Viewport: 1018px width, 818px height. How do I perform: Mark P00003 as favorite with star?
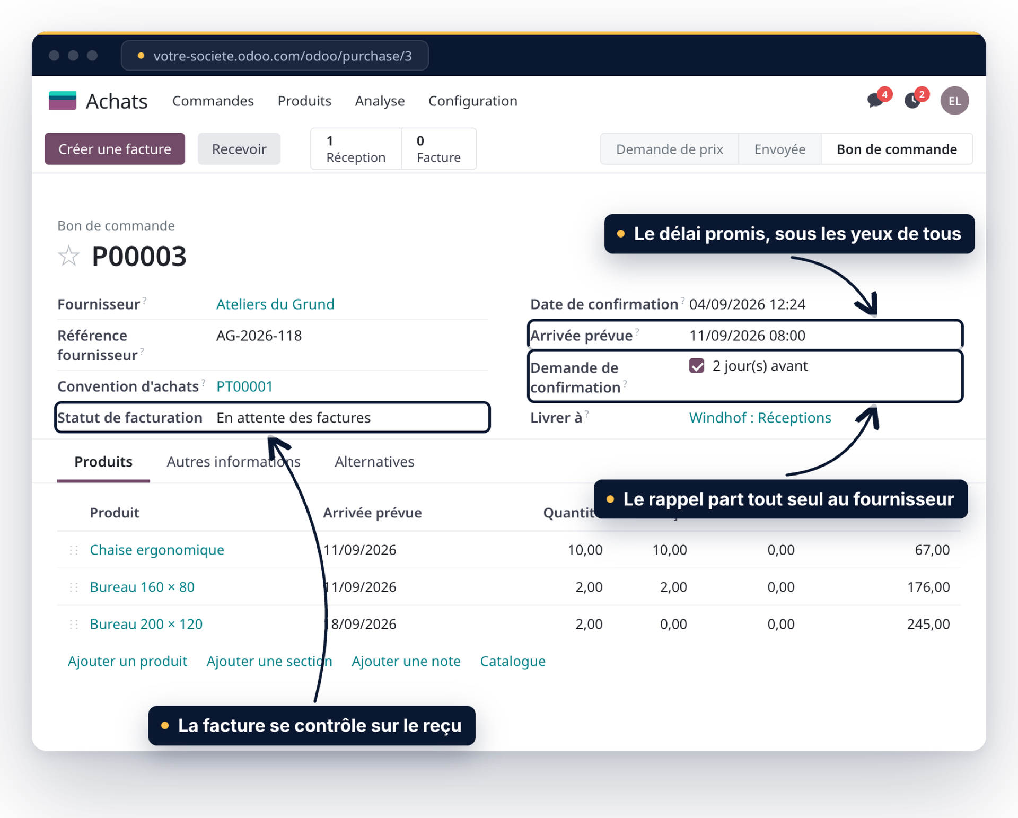[x=69, y=256]
